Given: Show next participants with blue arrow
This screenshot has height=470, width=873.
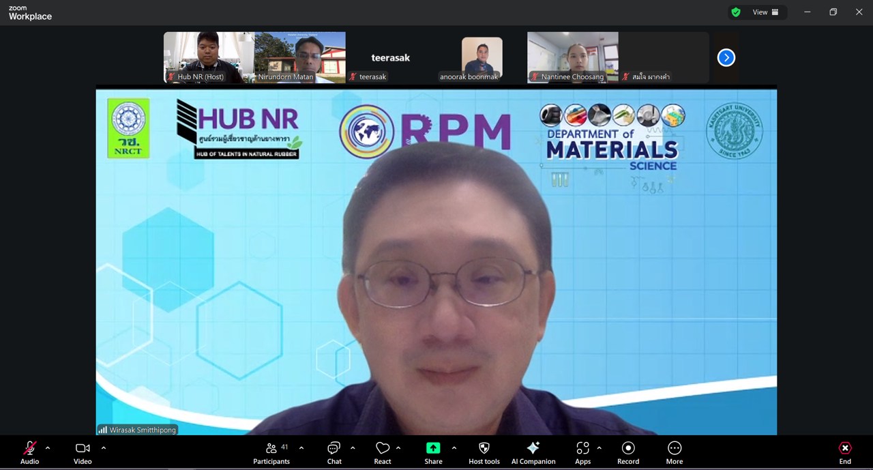Looking at the screenshot, I should pos(726,58).
